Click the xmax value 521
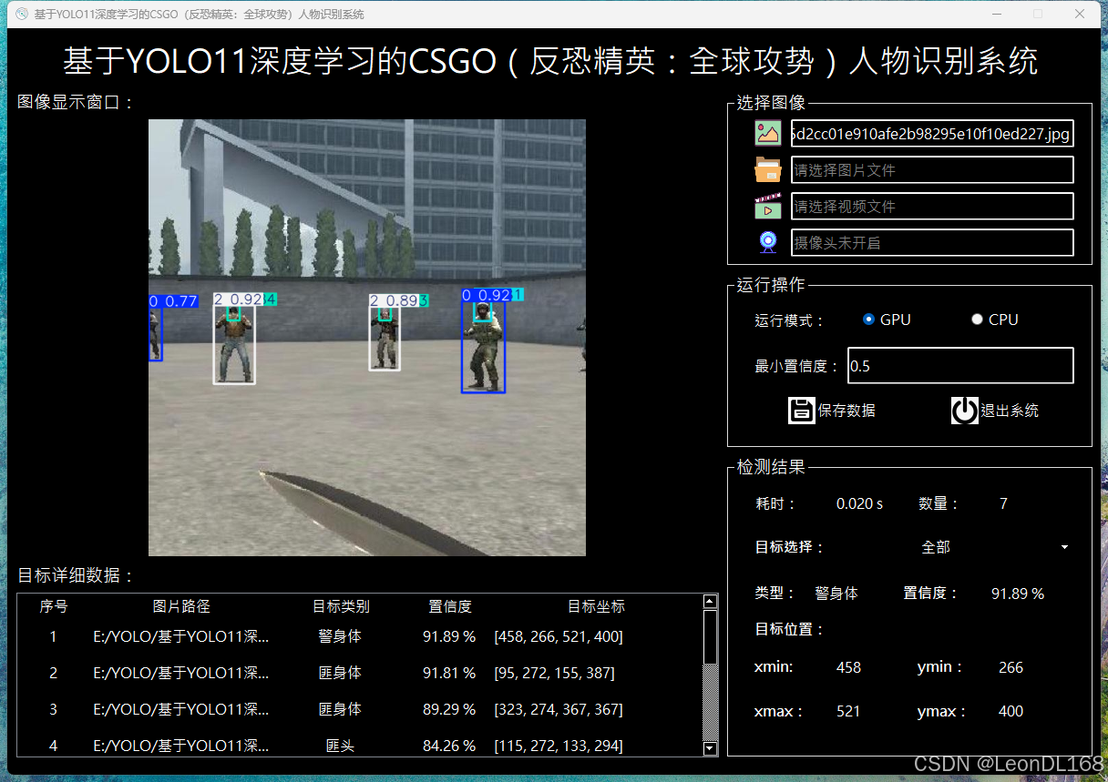The height and width of the screenshot is (782, 1108). point(848,711)
